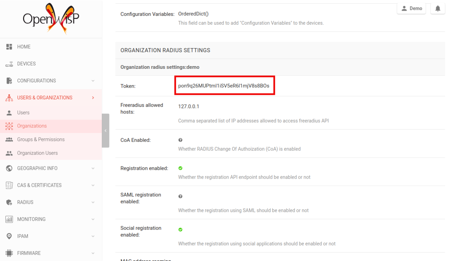Click the highlighted Token value field

(224, 85)
